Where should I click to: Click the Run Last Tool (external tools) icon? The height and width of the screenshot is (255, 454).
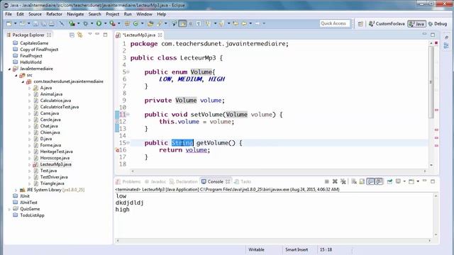[x=113, y=23]
